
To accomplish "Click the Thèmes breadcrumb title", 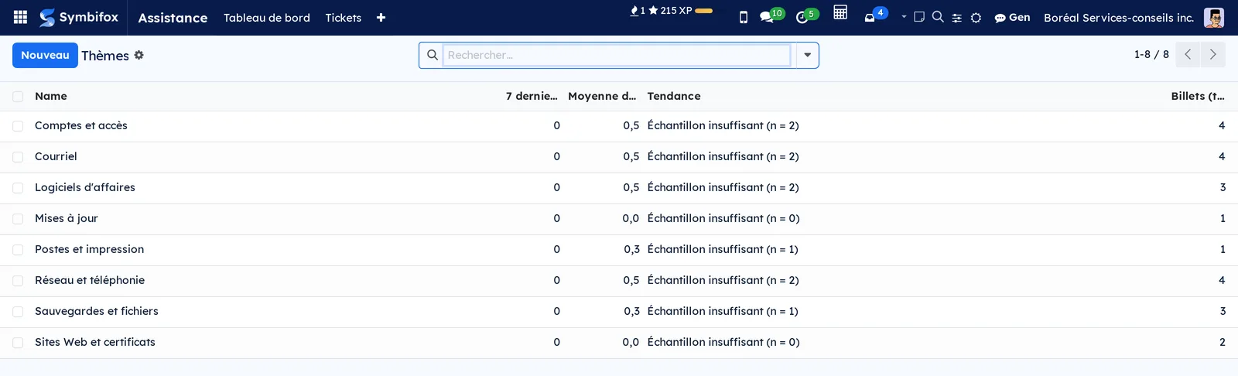I will tap(105, 56).
